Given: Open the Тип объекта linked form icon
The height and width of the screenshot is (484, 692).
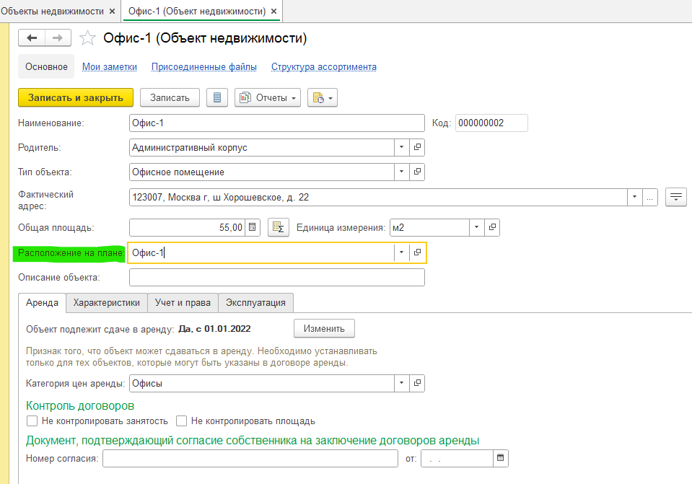Looking at the screenshot, I should tap(417, 172).
